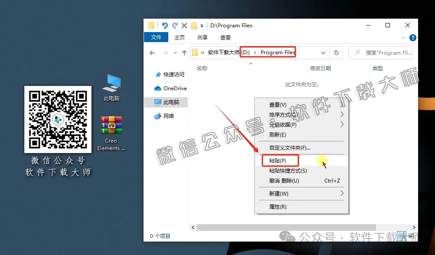This screenshot has height=255, width=435.
Task: Open the 分组依据(P) context submenu
Action: (301, 124)
